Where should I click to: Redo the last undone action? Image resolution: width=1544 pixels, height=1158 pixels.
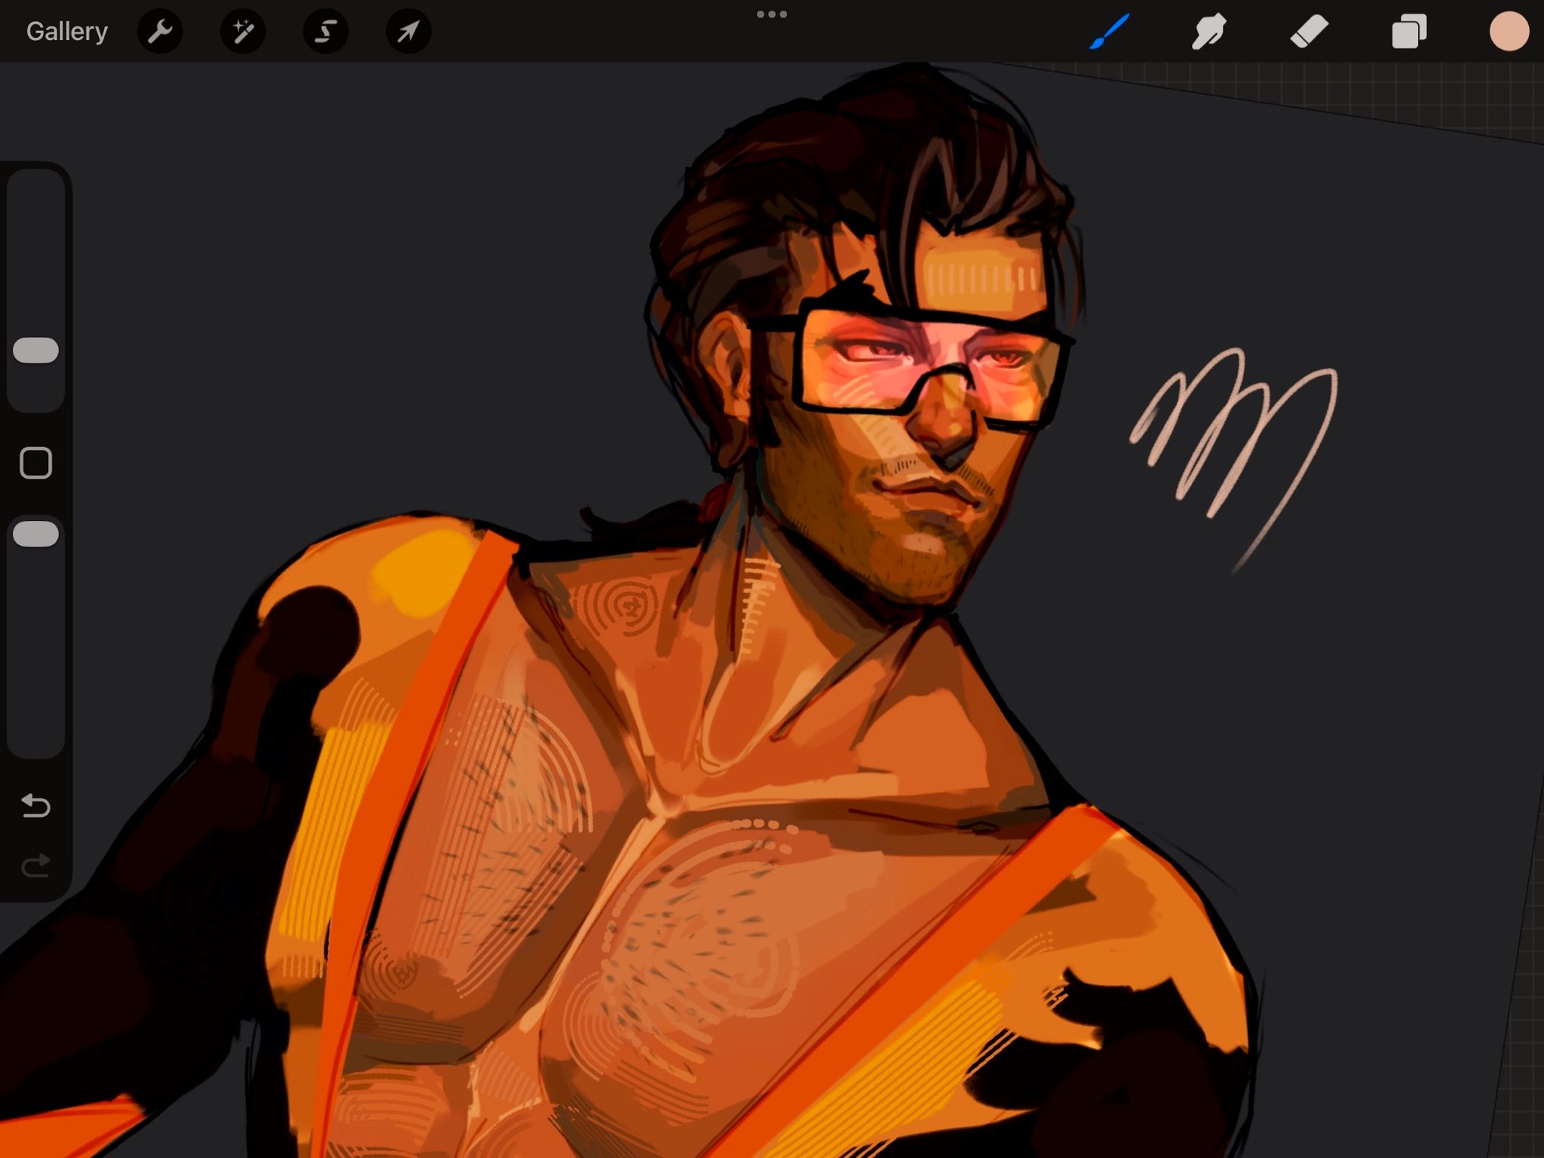35,866
